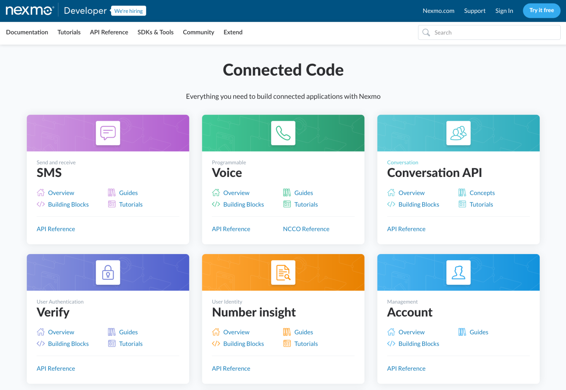Click the house icon beside Conversation API Overview
Viewport: 566px width, 390px height.
point(391,193)
